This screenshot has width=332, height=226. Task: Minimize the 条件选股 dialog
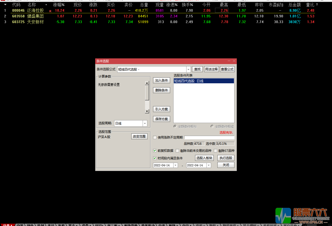click(x=229, y=61)
